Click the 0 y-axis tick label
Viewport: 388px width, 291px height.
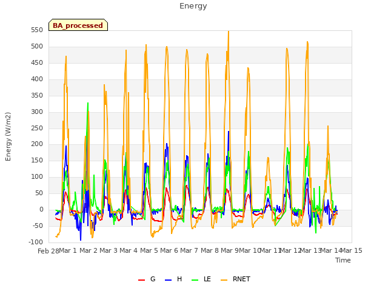pyautogui.click(x=41, y=209)
